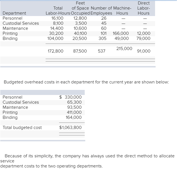Click the 537 total employees figure
Viewport: 177px width, 170px height.
tap(102, 51)
